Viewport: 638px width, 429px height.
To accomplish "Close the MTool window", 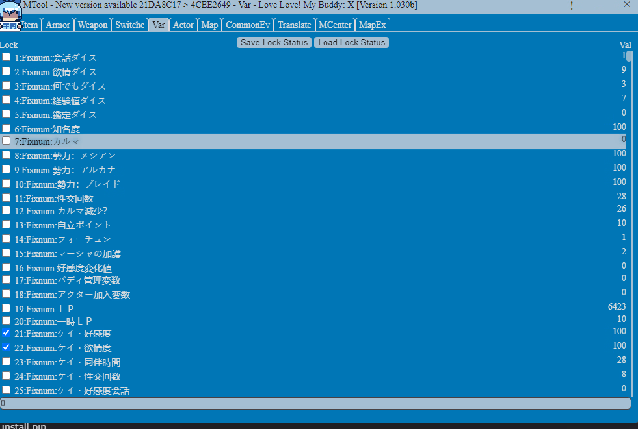I will pyautogui.click(x=626, y=5).
